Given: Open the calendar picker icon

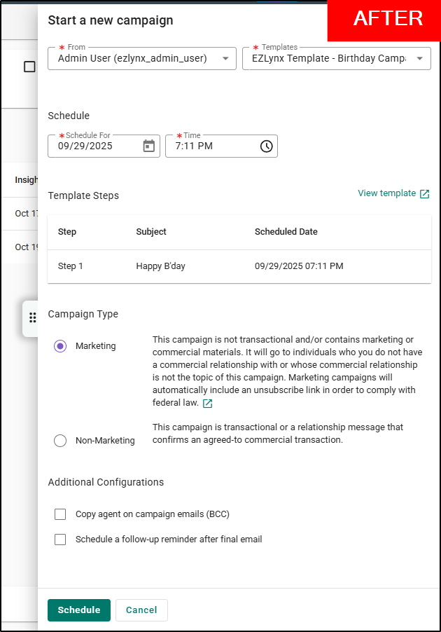Looking at the screenshot, I should point(149,146).
